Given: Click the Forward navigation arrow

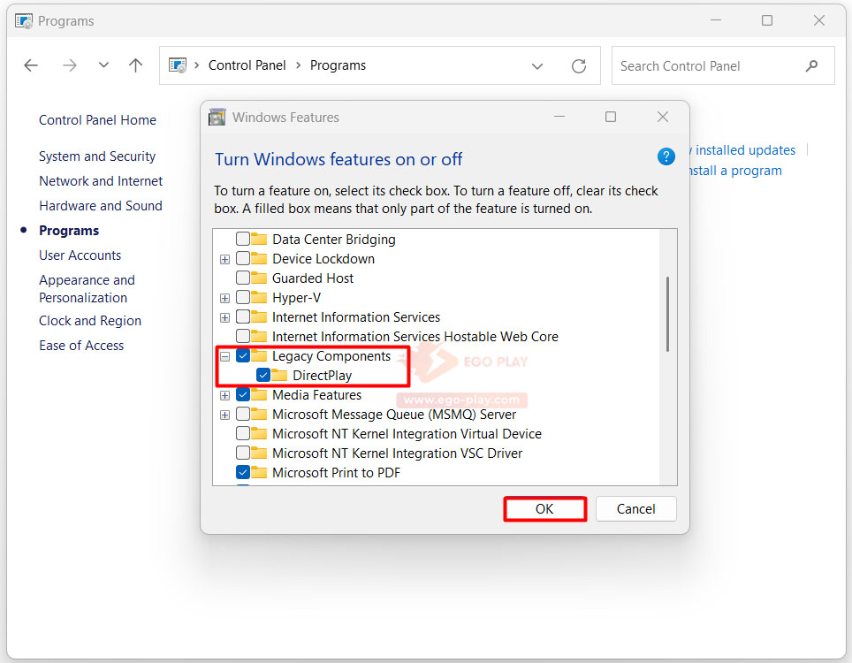Looking at the screenshot, I should pos(70,65).
